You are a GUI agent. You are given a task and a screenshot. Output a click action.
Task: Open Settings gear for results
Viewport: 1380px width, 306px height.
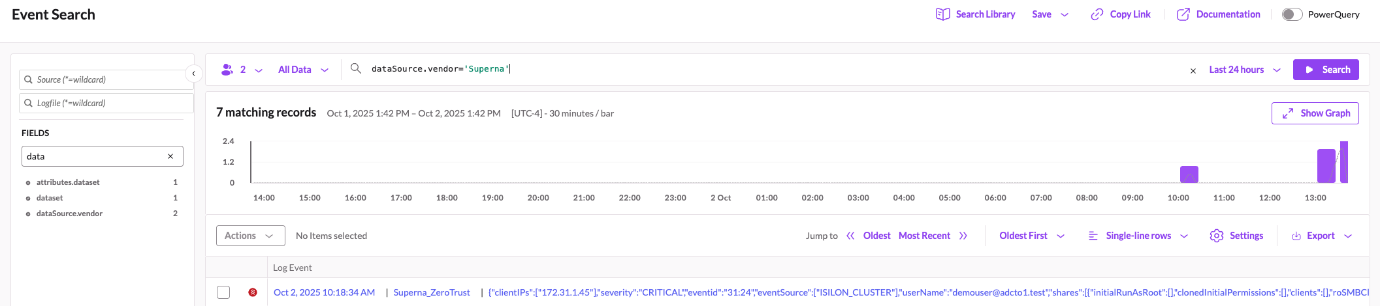point(1216,236)
